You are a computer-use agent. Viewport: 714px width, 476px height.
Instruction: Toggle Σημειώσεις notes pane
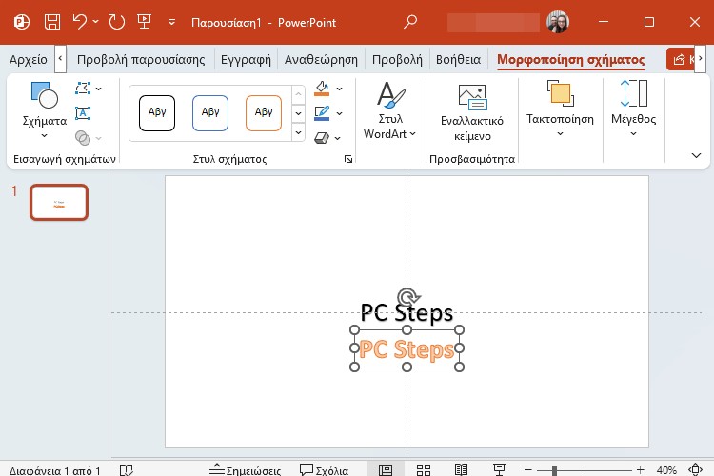[245, 469]
